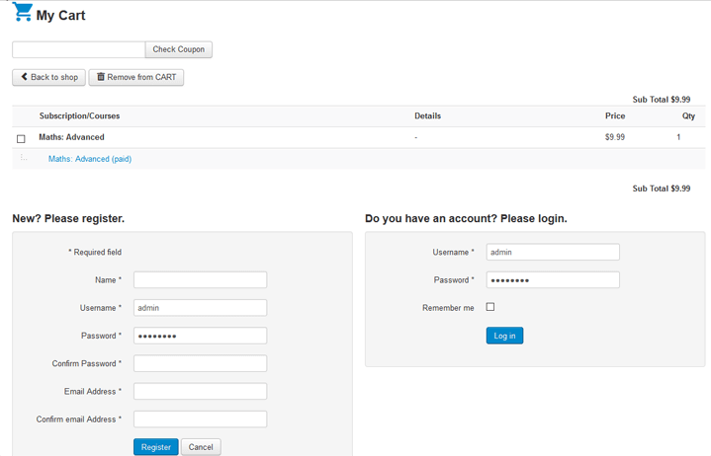Click the top Sub Total $9.99 text
The height and width of the screenshot is (456, 711).
pos(662,100)
